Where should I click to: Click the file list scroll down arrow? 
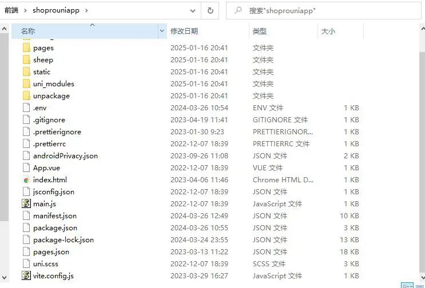[x=422, y=277]
